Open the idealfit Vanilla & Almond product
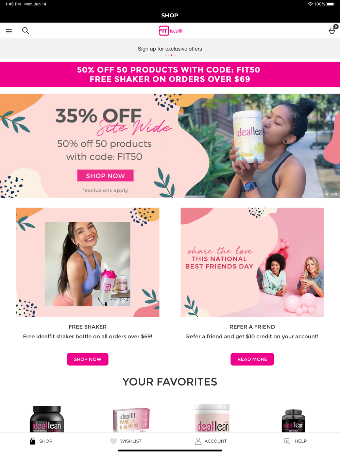340x454 pixels. (x=131, y=420)
